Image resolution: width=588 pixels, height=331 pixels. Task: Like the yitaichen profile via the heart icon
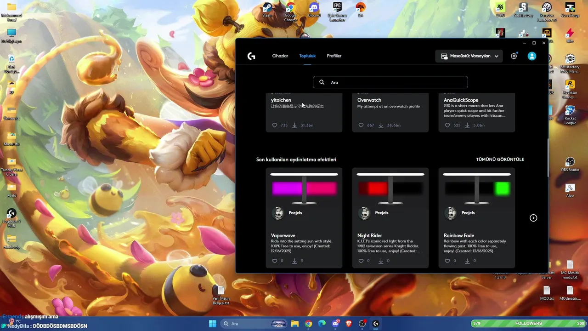point(275,125)
